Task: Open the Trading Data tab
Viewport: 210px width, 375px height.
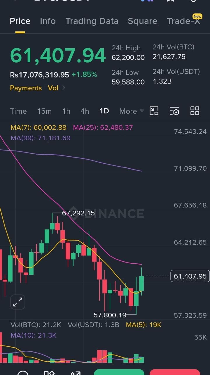Action: tap(92, 21)
